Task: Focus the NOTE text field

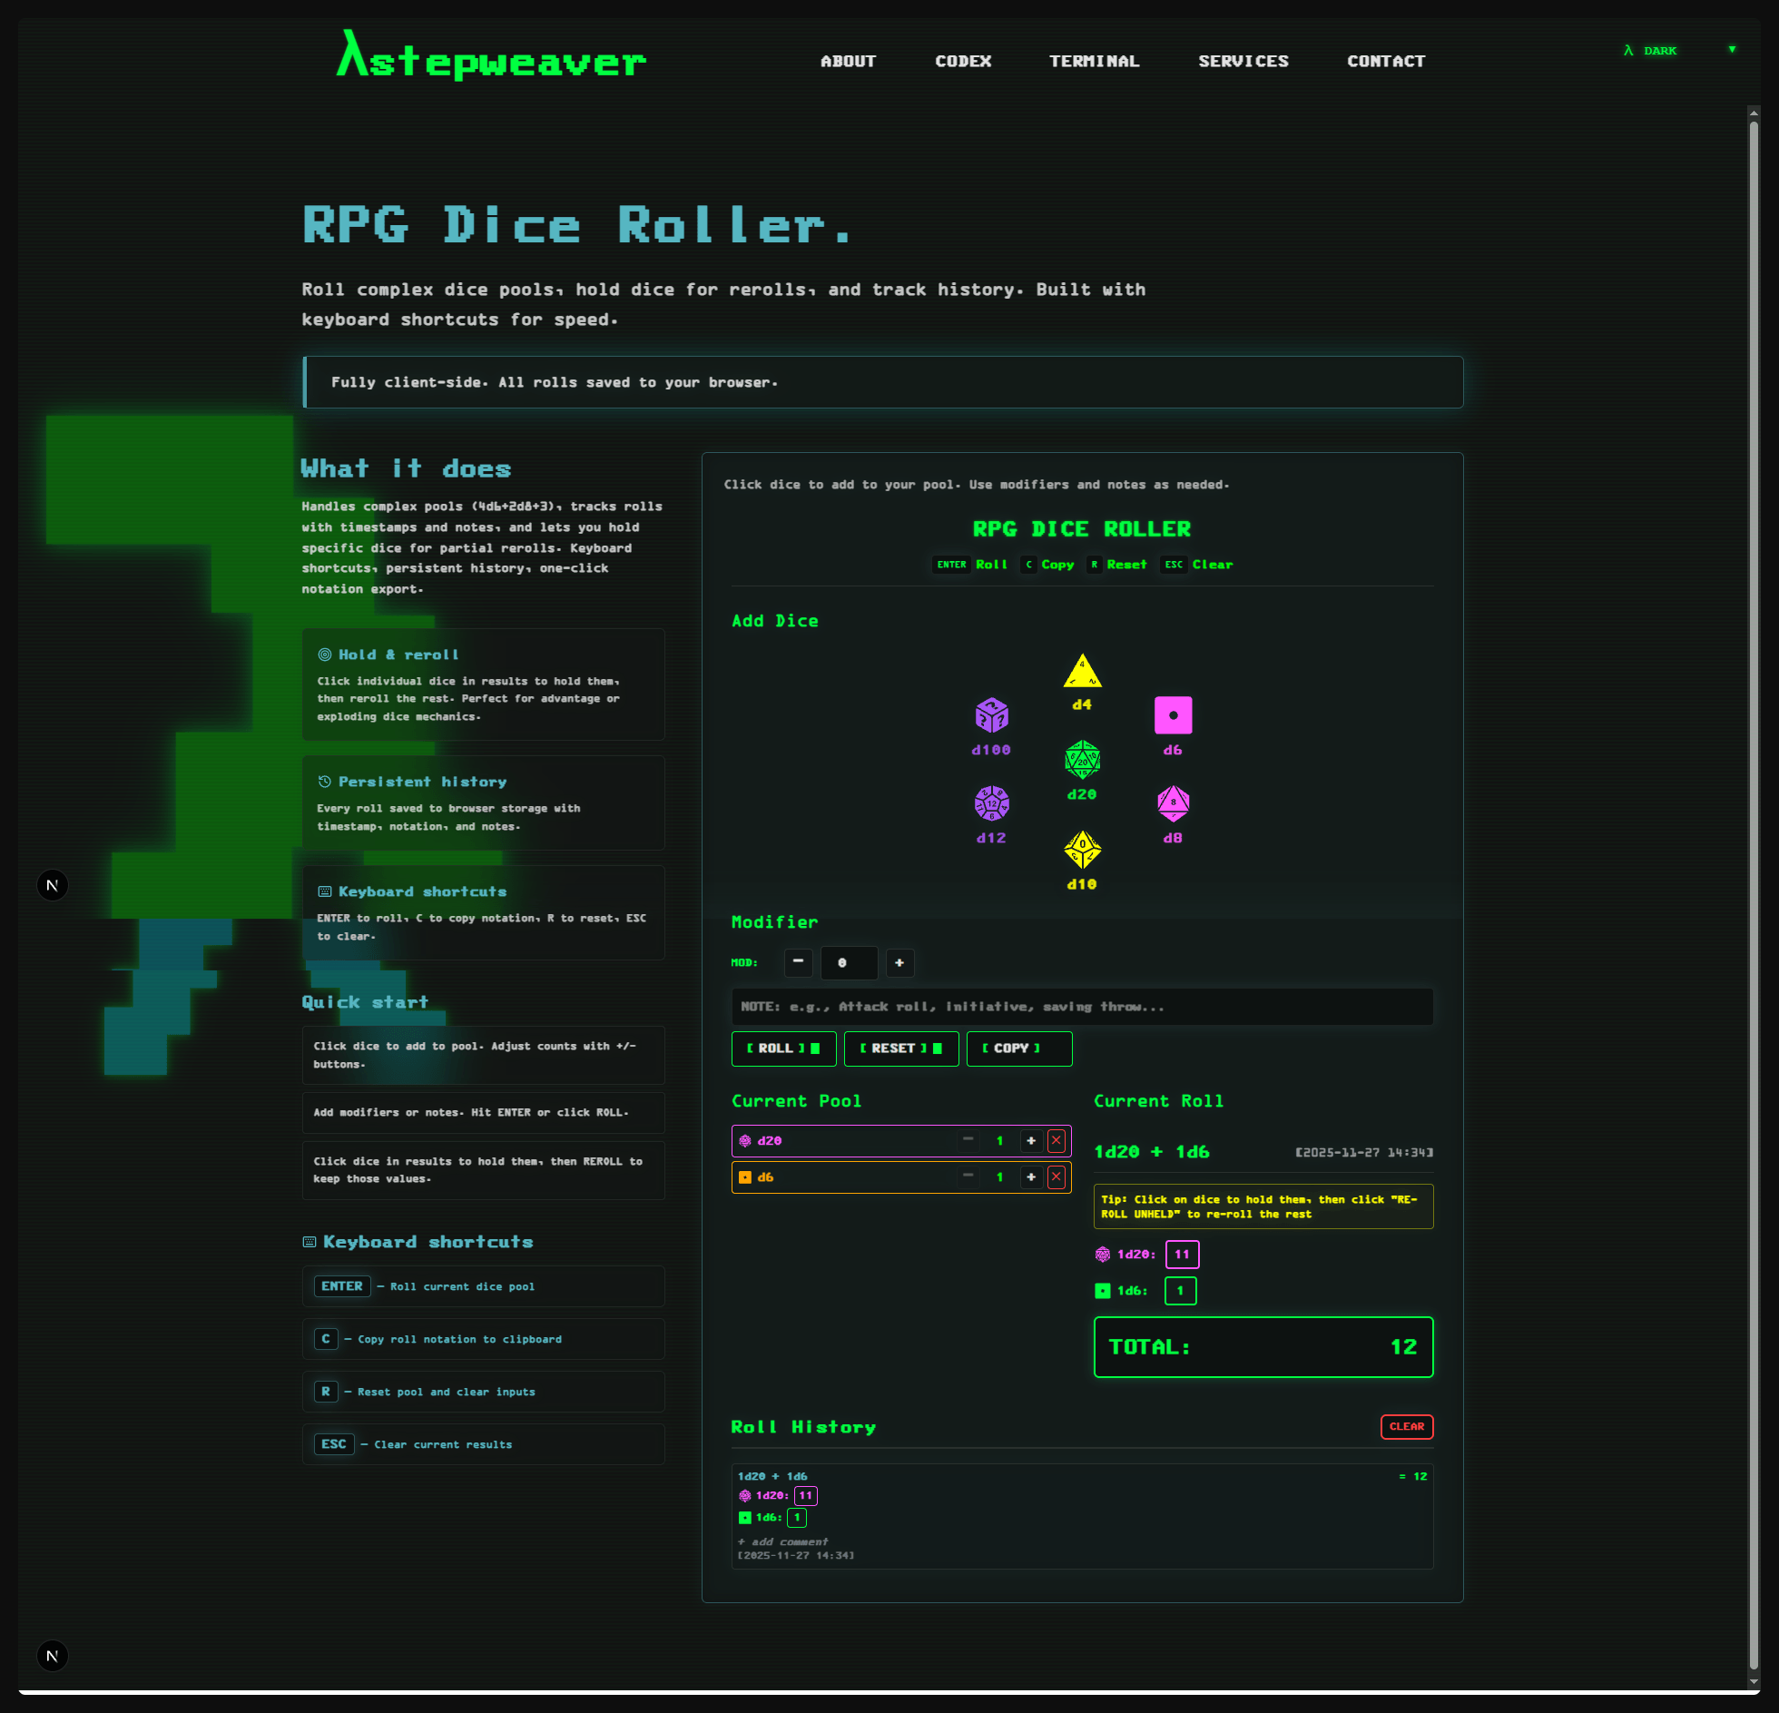Action: pos(1081,1007)
